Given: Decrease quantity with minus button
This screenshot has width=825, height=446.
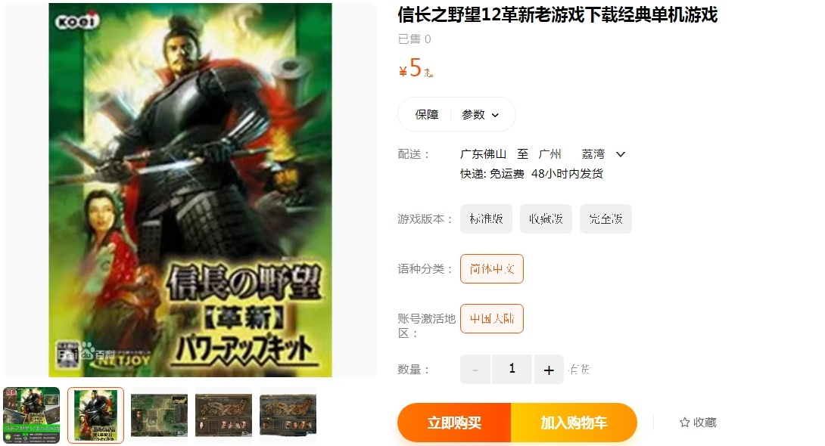Looking at the screenshot, I should coord(475,370).
